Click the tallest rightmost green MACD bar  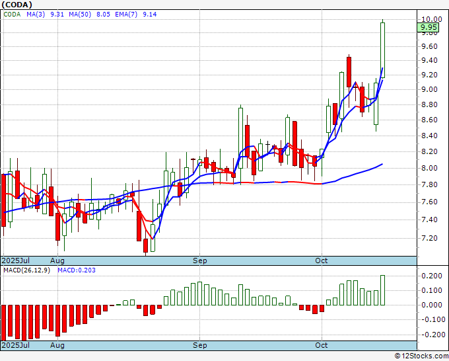(382, 290)
